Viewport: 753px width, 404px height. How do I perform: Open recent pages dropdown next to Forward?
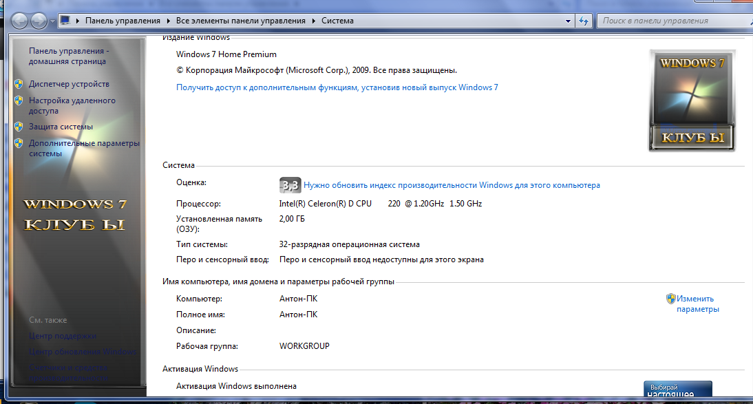(52, 21)
